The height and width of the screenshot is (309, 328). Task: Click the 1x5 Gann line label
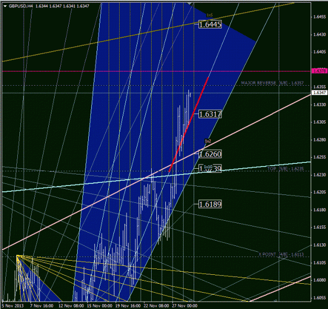pos(209,15)
